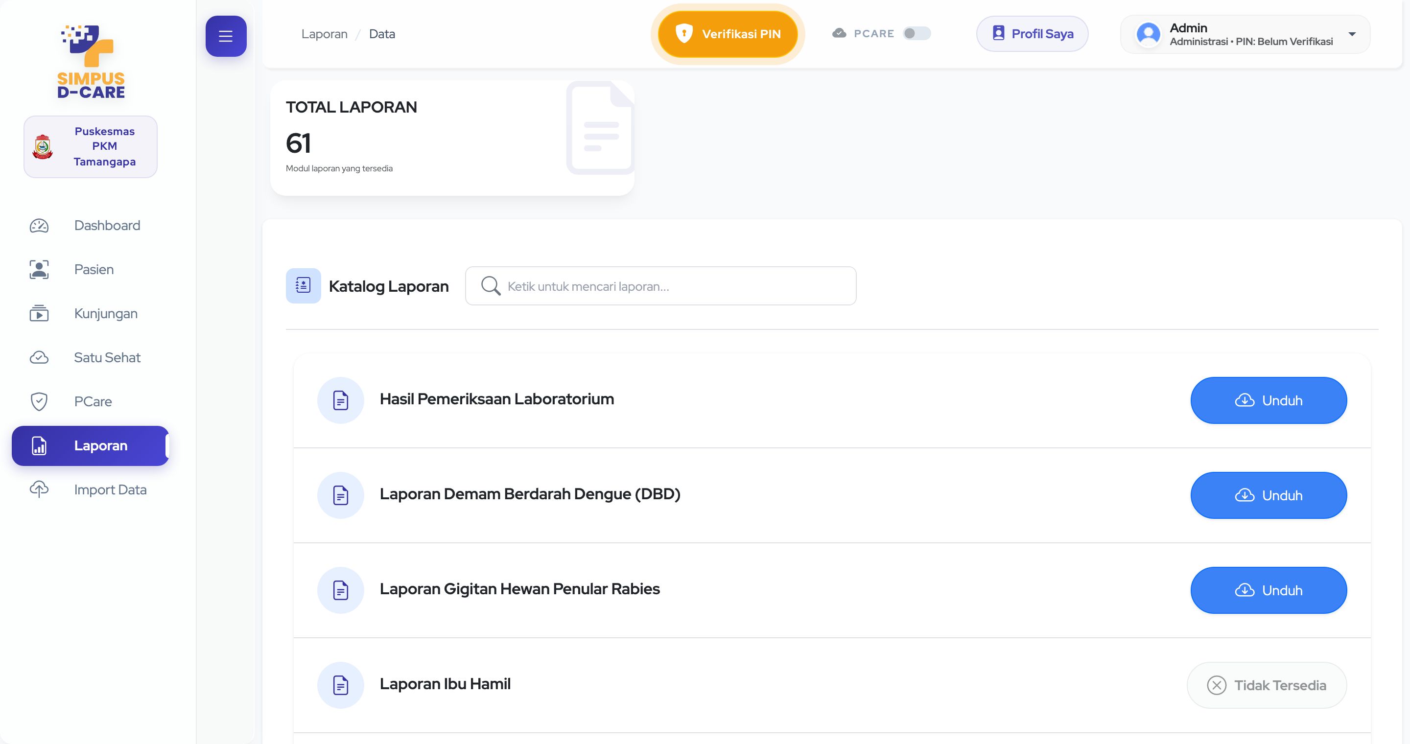Click the search magnifier icon
The width and height of the screenshot is (1410, 744).
pyautogui.click(x=491, y=286)
